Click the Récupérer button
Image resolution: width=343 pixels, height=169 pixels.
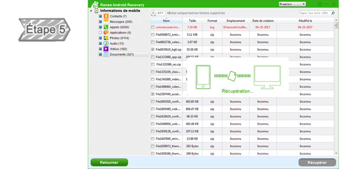click(x=317, y=163)
